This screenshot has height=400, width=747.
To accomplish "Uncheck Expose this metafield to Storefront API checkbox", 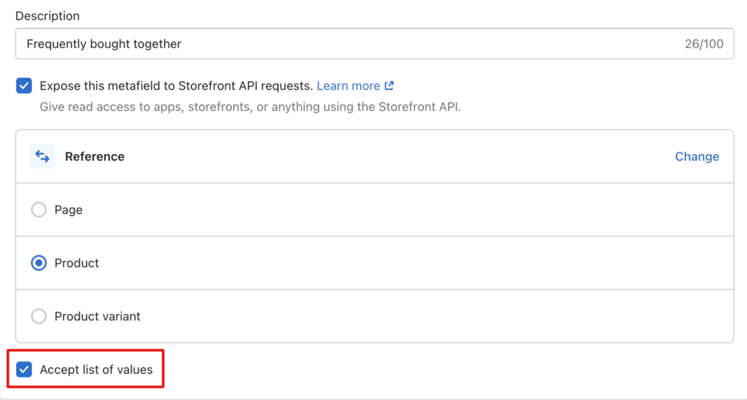I will 24,85.
